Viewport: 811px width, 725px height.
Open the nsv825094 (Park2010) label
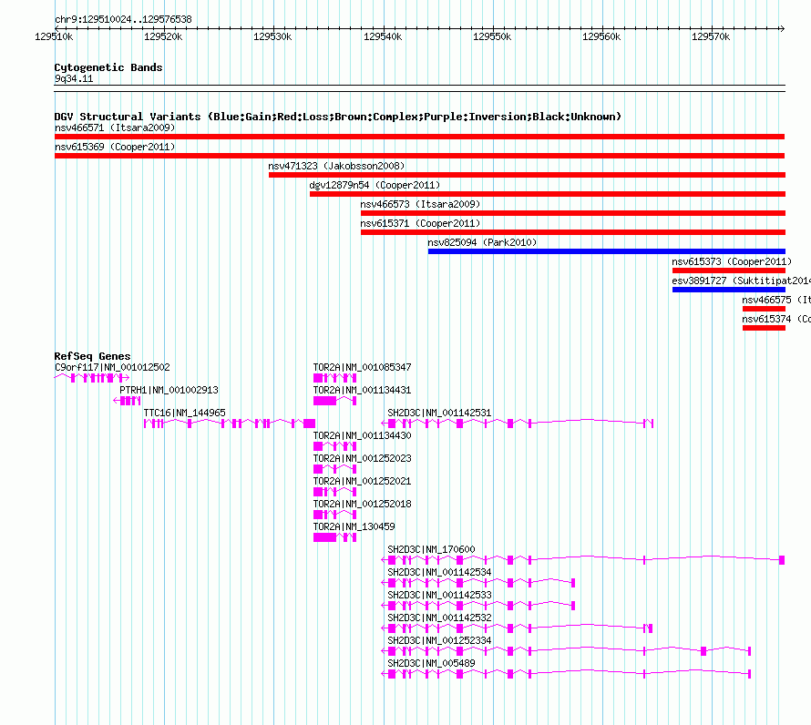click(482, 242)
